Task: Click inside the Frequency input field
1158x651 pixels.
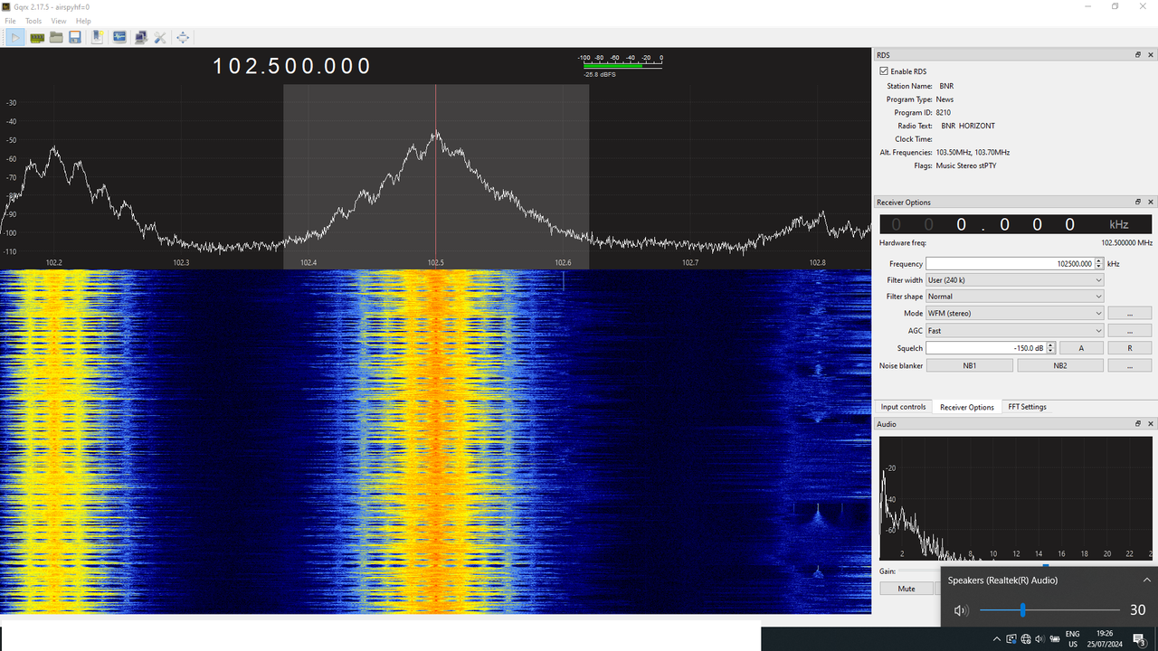Action: click(1010, 264)
